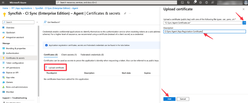Click the certificate file name field
Image resolution: width=248 pixels, height=103 pixels.
tap(203, 23)
